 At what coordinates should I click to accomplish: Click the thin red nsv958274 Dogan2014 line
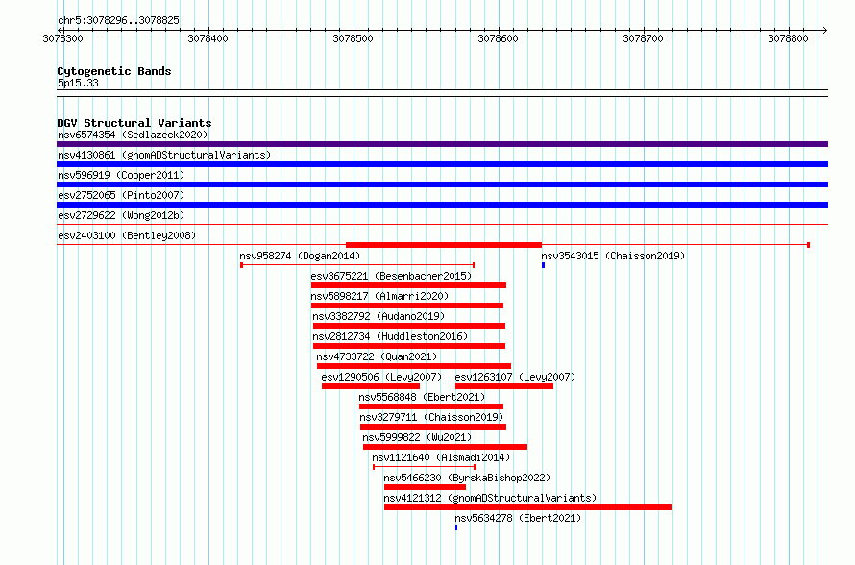coord(357,265)
